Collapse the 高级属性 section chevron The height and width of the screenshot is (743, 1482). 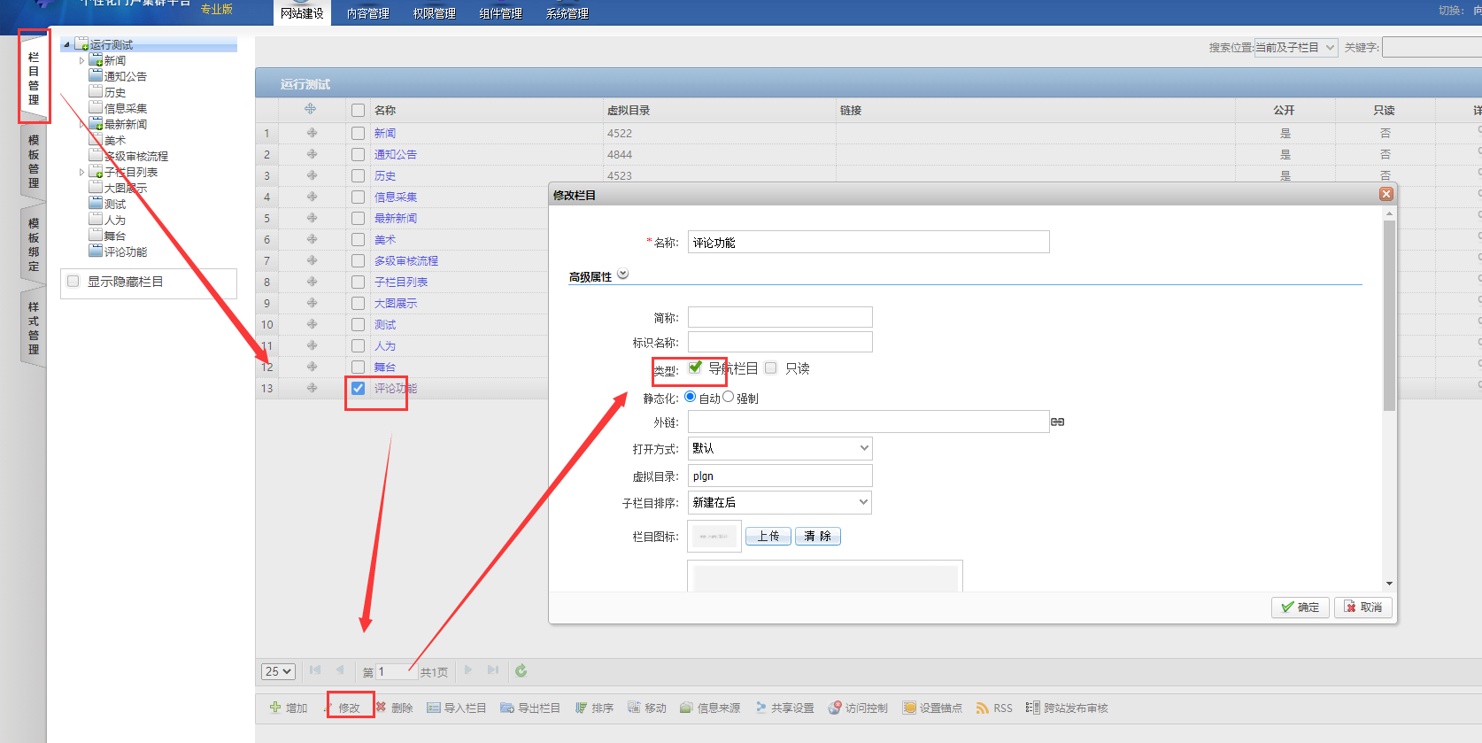(x=623, y=275)
